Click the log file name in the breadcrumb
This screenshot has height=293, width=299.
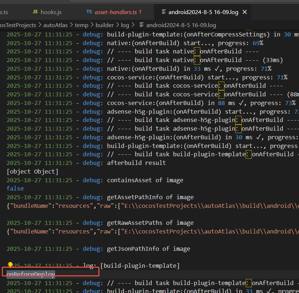[181, 25]
